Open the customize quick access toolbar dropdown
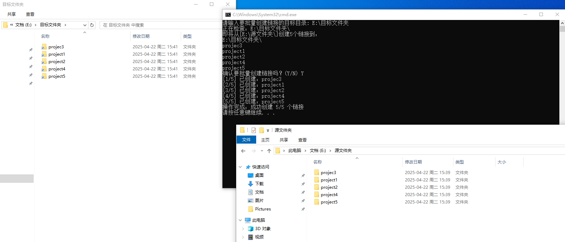Image resolution: width=565 pixels, height=242 pixels. click(268, 130)
